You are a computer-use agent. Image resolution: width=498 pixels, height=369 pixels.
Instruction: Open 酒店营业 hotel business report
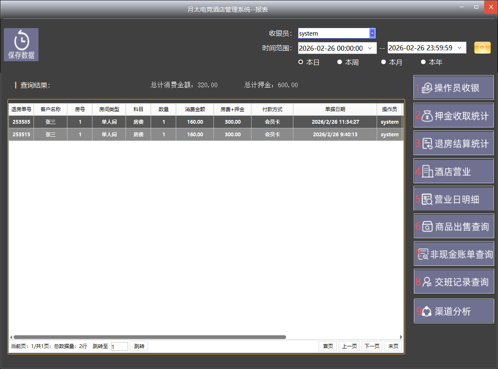click(x=453, y=171)
